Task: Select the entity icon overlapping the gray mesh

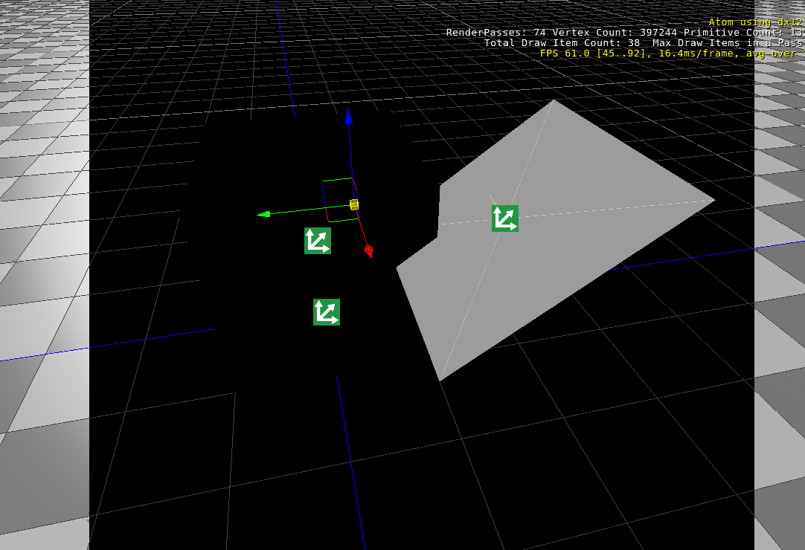Action: pos(504,219)
